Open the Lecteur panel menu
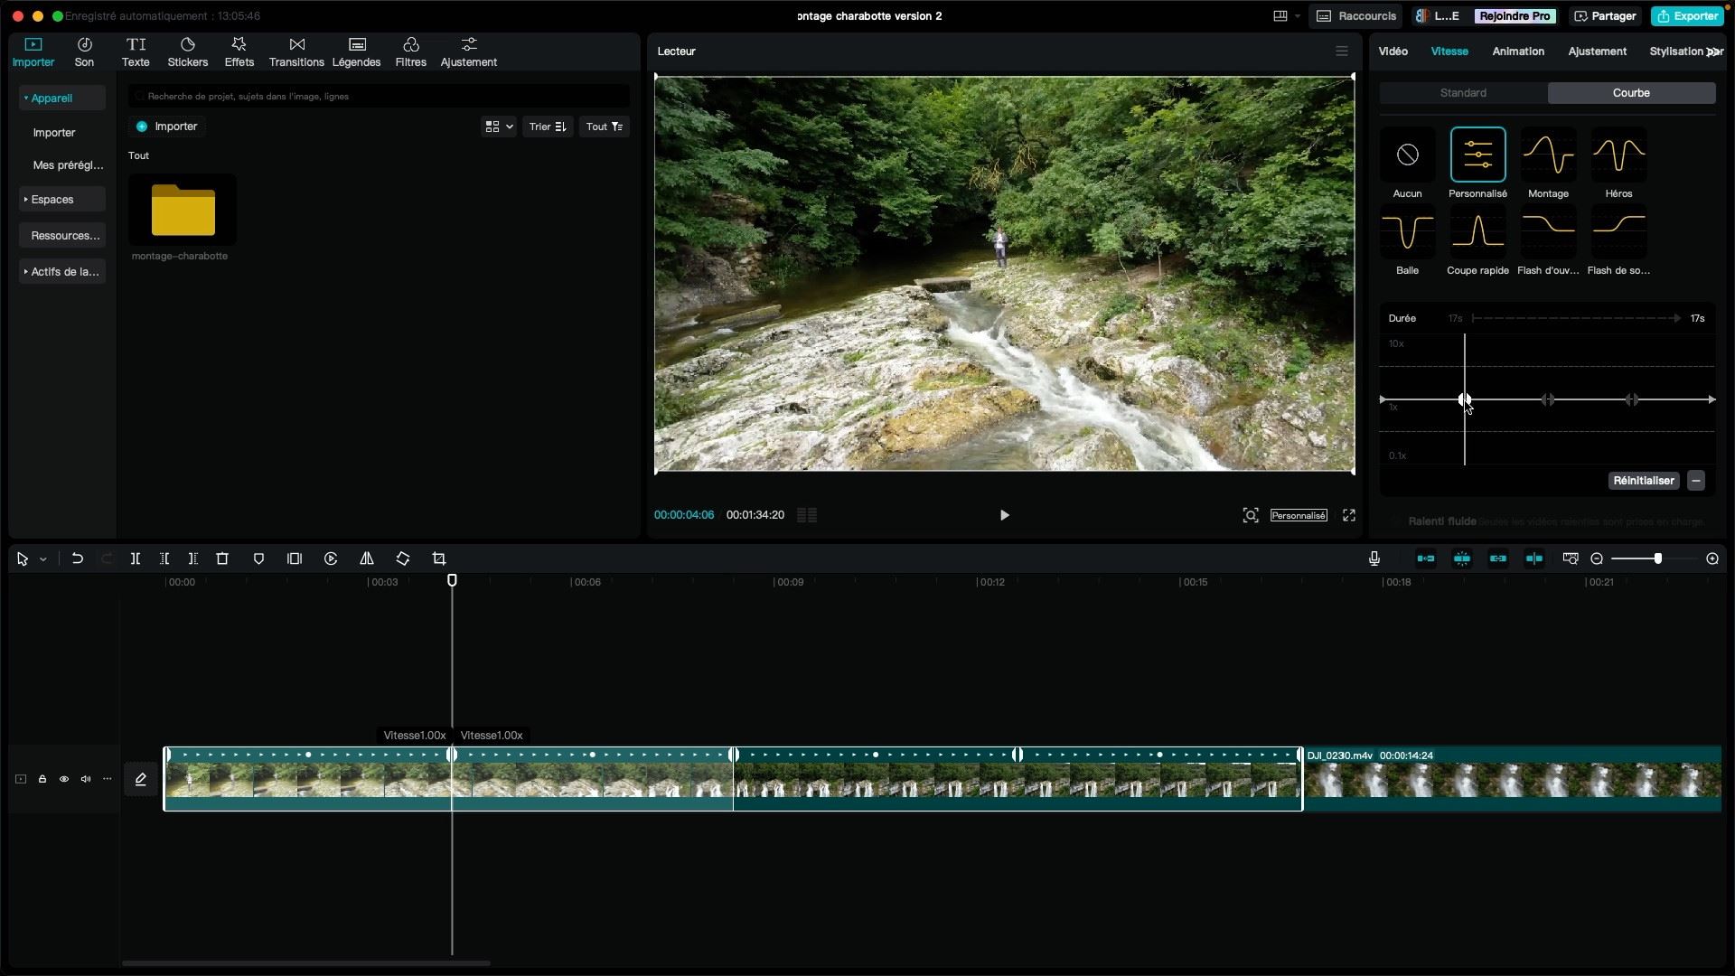This screenshot has width=1735, height=976. (1342, 52)
